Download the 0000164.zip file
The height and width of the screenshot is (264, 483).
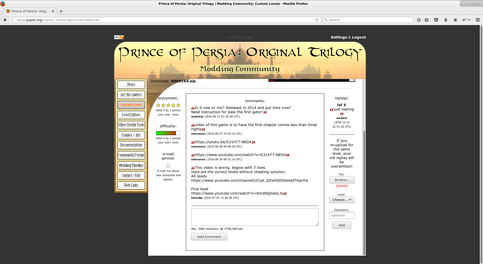click(183, 81)
